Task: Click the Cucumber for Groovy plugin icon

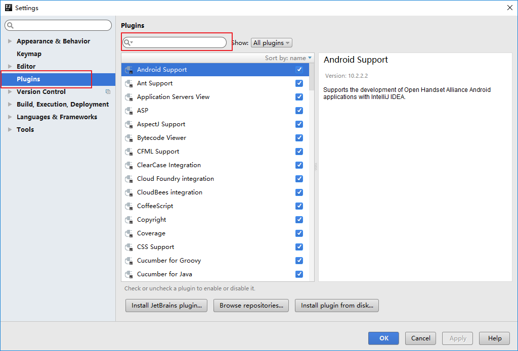Action: click(x=129, y=261)
